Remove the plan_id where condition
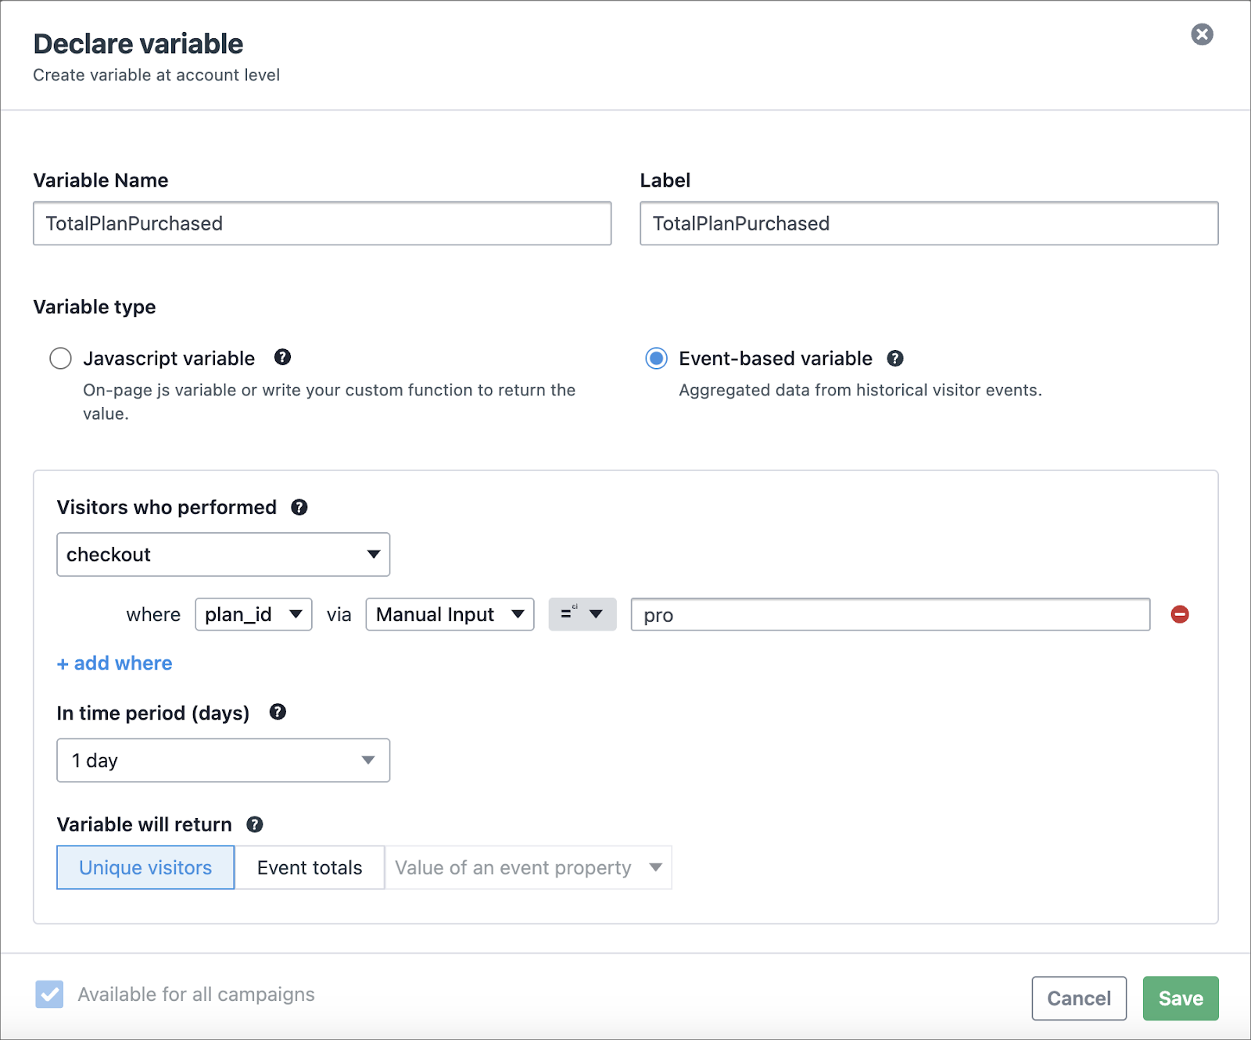 coord(1180,614)
